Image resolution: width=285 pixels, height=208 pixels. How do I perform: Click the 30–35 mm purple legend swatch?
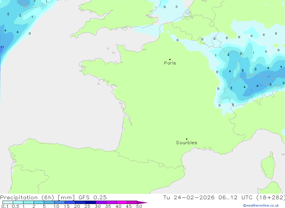click(101, 202)
